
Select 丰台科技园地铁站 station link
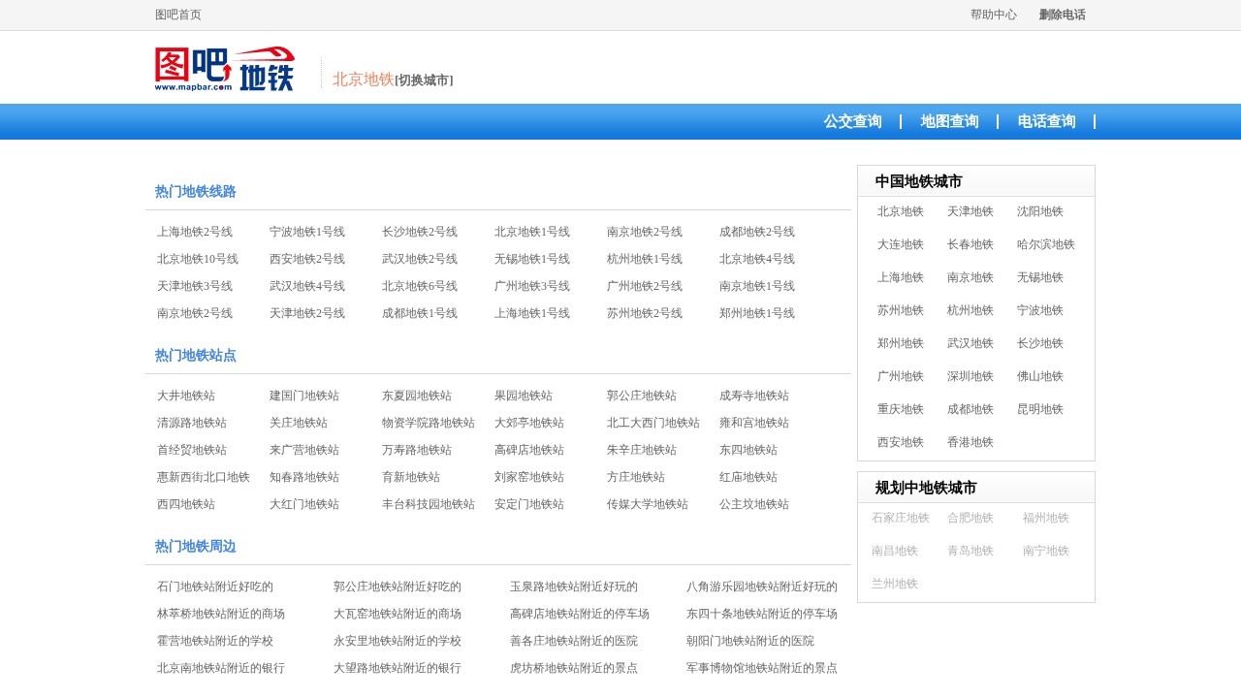(429, 504)
